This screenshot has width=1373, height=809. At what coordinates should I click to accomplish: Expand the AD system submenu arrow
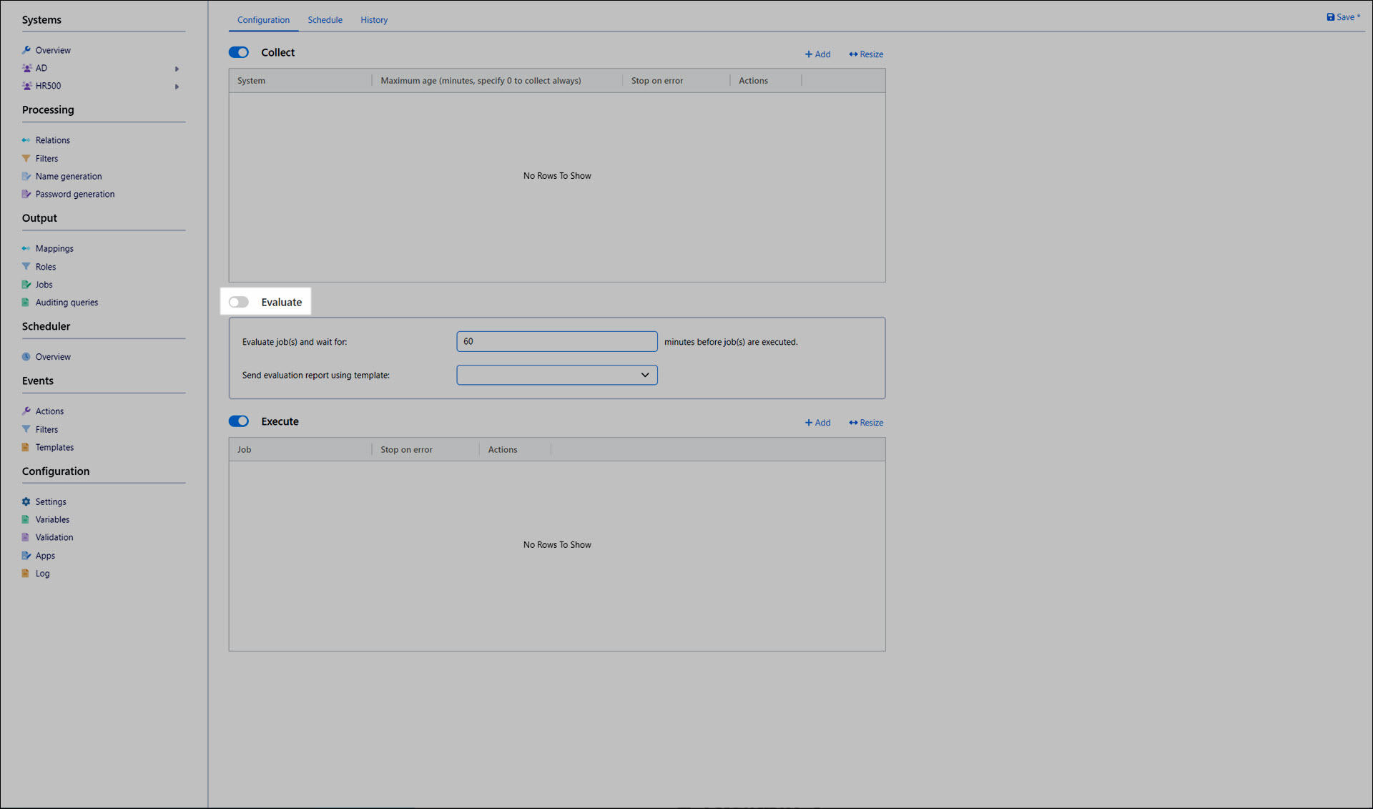(177, 69)
